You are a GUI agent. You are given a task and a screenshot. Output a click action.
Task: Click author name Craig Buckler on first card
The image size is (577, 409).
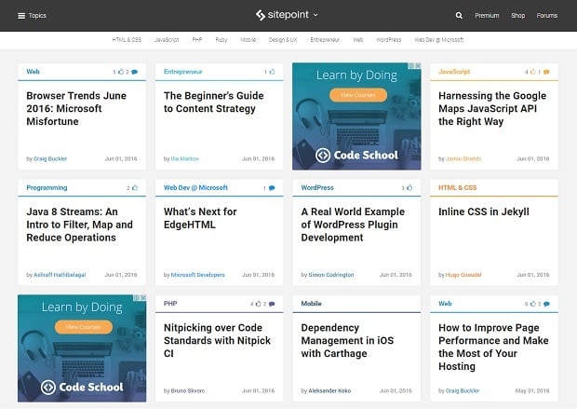[x=49, y=158]
